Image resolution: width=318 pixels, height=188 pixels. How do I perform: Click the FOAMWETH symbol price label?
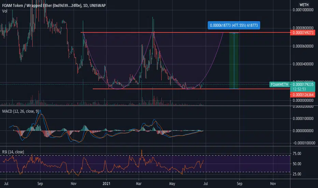(x=279, y=84)
